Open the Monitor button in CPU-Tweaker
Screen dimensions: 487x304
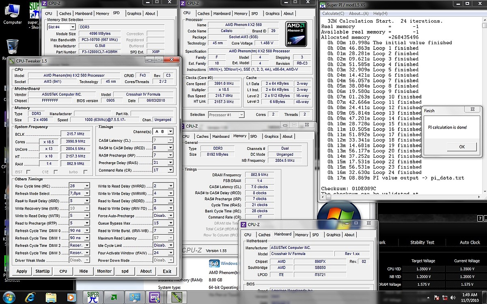pos(104,271)
